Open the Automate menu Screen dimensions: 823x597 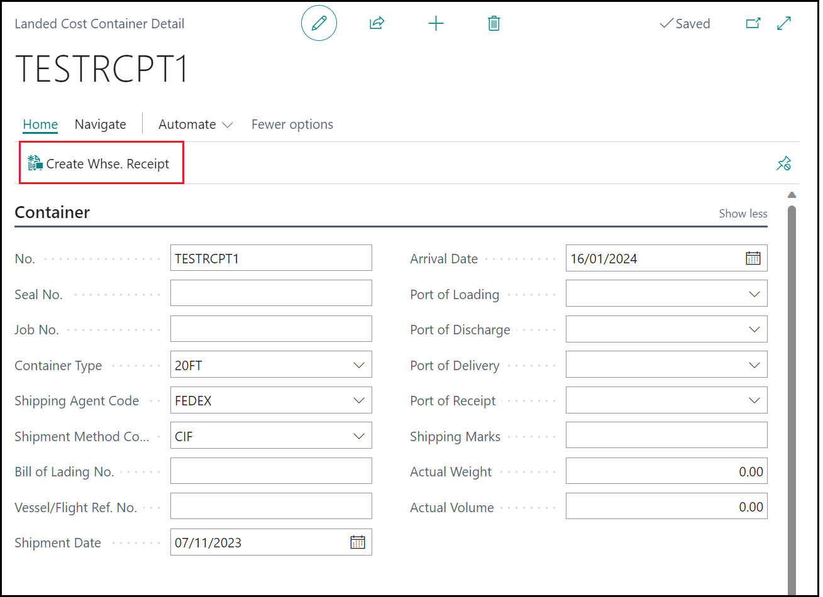(x=195, y=124)
